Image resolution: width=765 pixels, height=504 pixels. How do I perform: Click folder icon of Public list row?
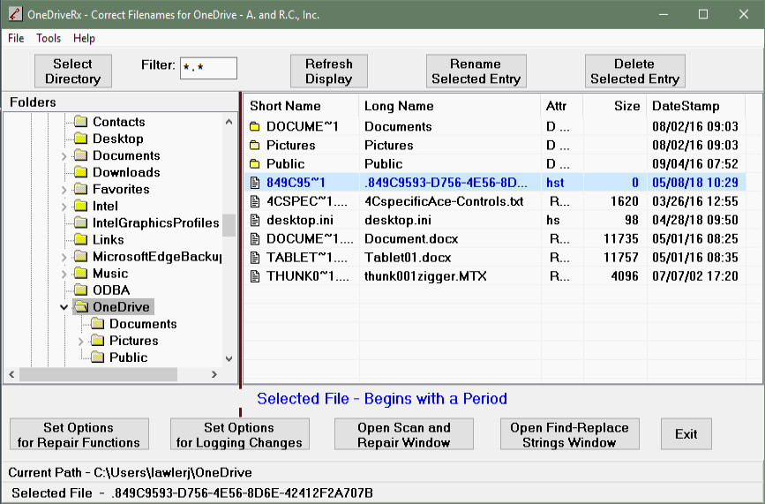click(x=255, y=164)
